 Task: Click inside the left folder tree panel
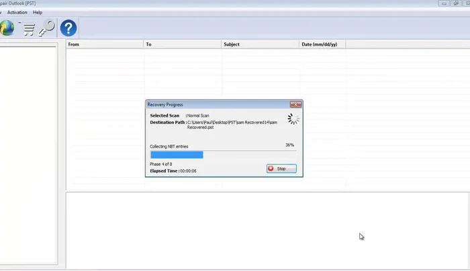coord(29,154)
